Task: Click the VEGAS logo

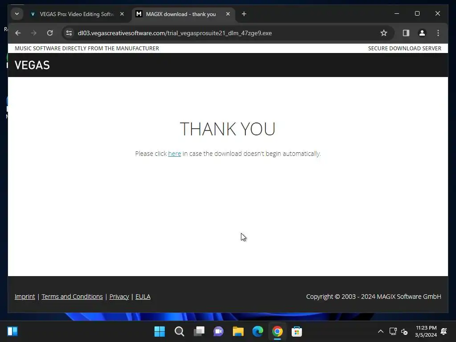Action: point(32,65)
